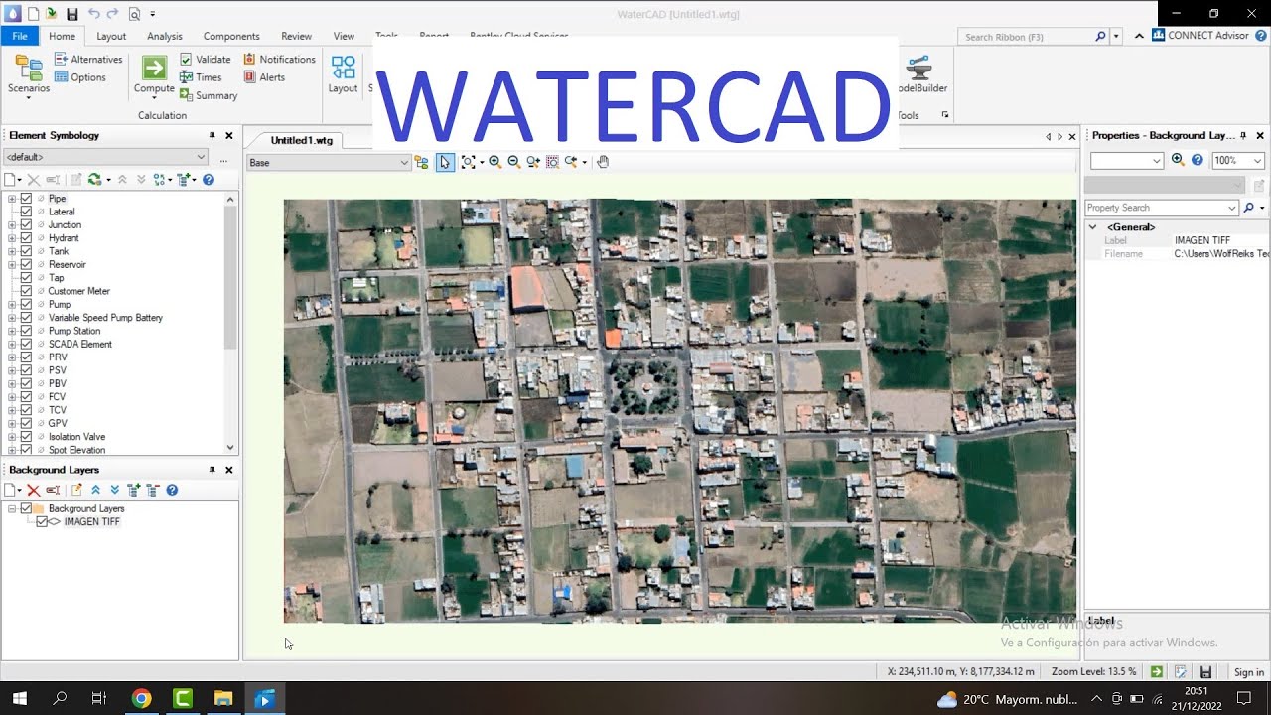This screenshot has width=1271, height=715.
Task: Select the arrow Select tool in drawing toolbar
Action: coord(445,162)
